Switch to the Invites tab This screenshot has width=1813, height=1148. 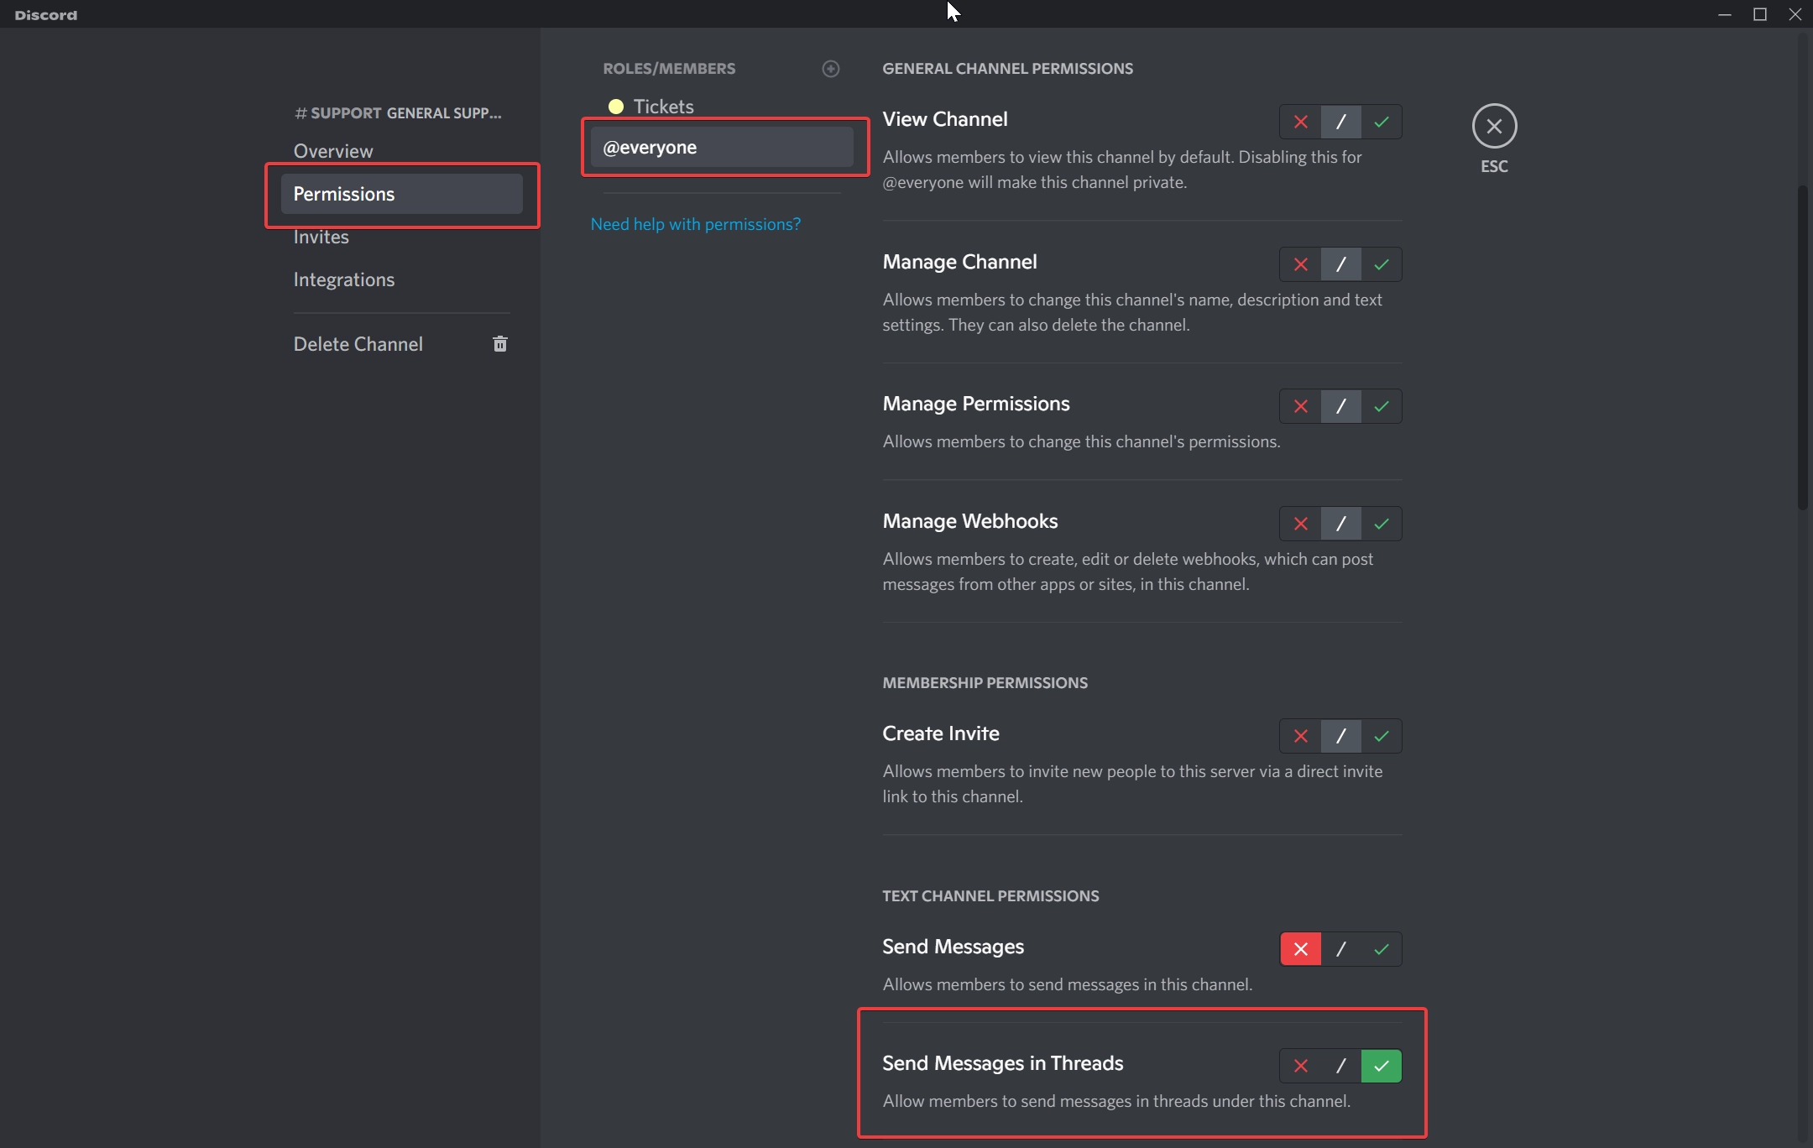point(321,237)
